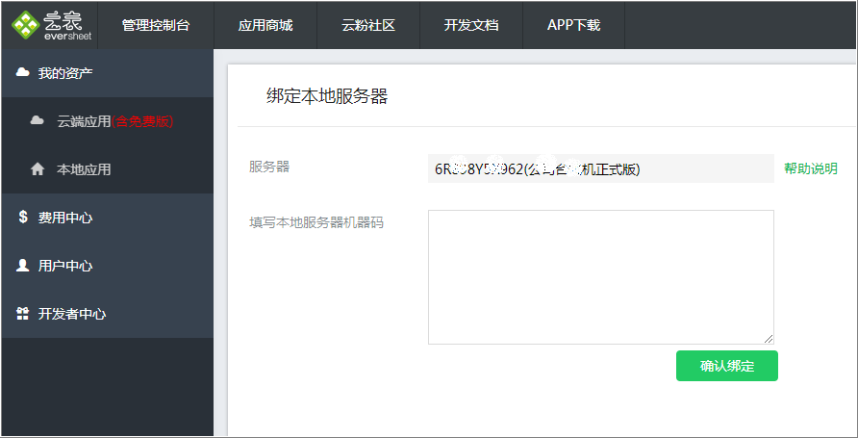Select 云端应用(含免费版) in the sidebar
The width and height of the screenshot is (858, 438).
click(x=108, y=121)
